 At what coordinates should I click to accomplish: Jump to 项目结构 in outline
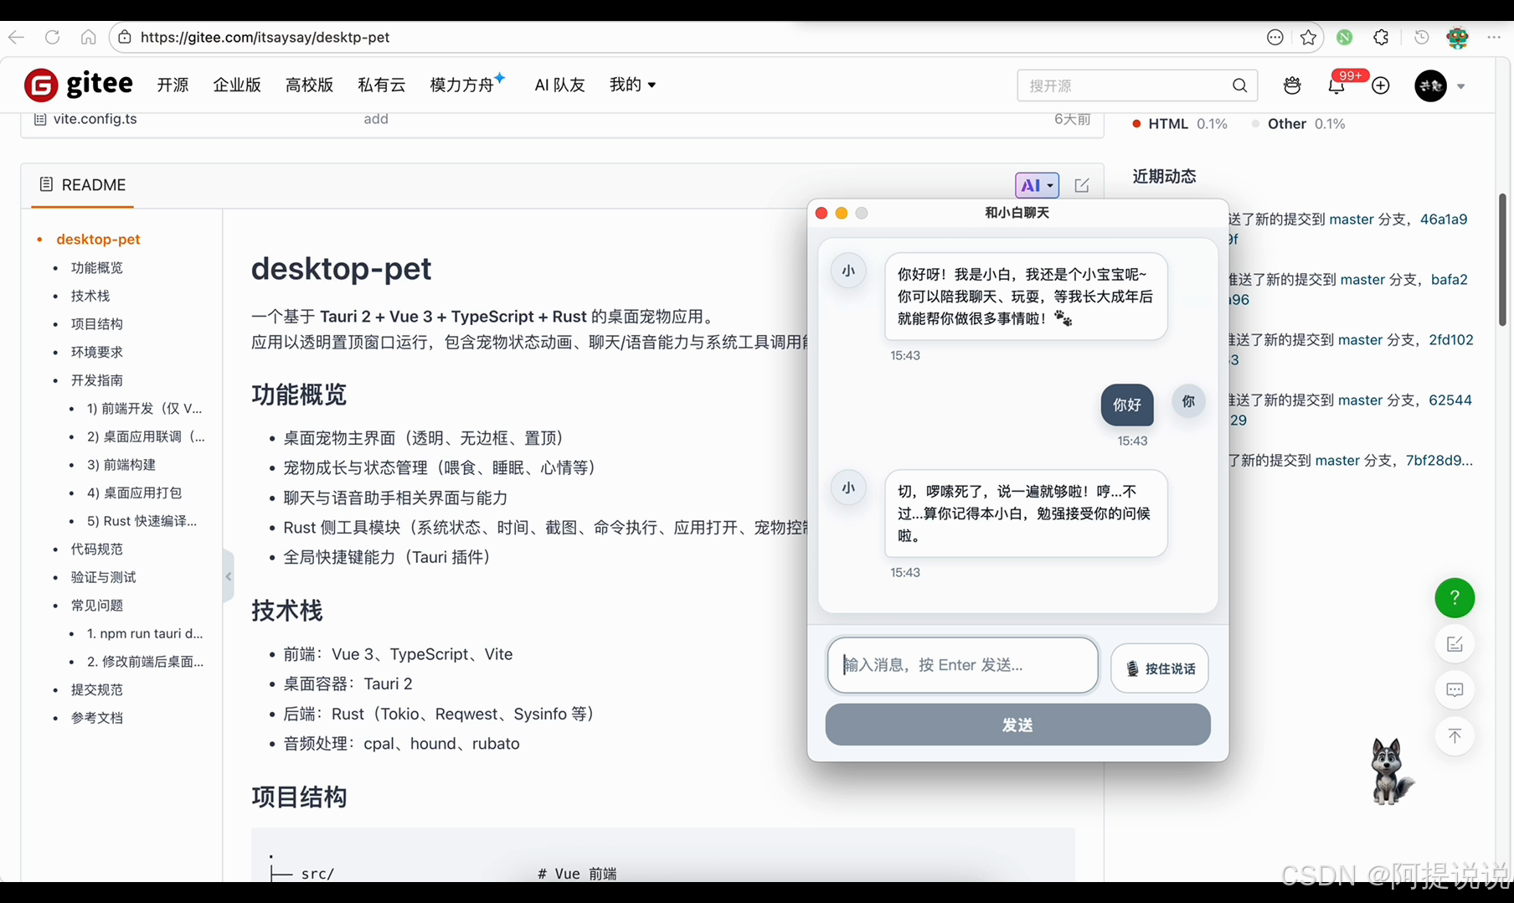[x=96, y=323]
